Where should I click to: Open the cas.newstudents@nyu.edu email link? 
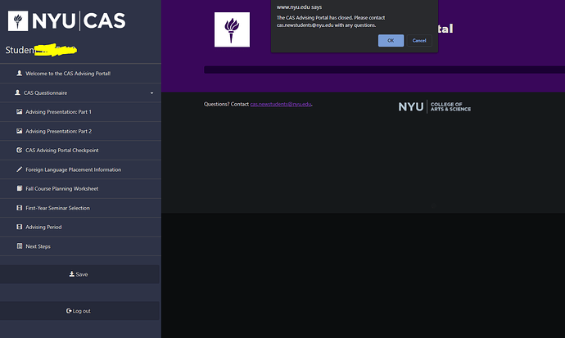click(281, 104)
